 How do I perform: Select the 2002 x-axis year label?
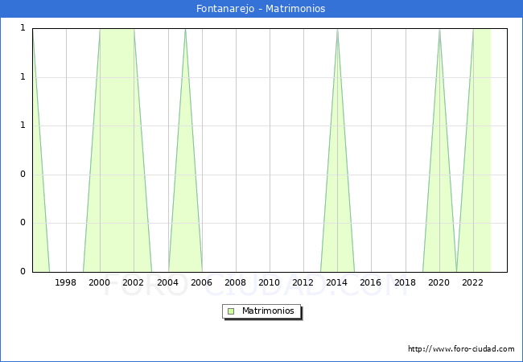click(x=134, y=282)
